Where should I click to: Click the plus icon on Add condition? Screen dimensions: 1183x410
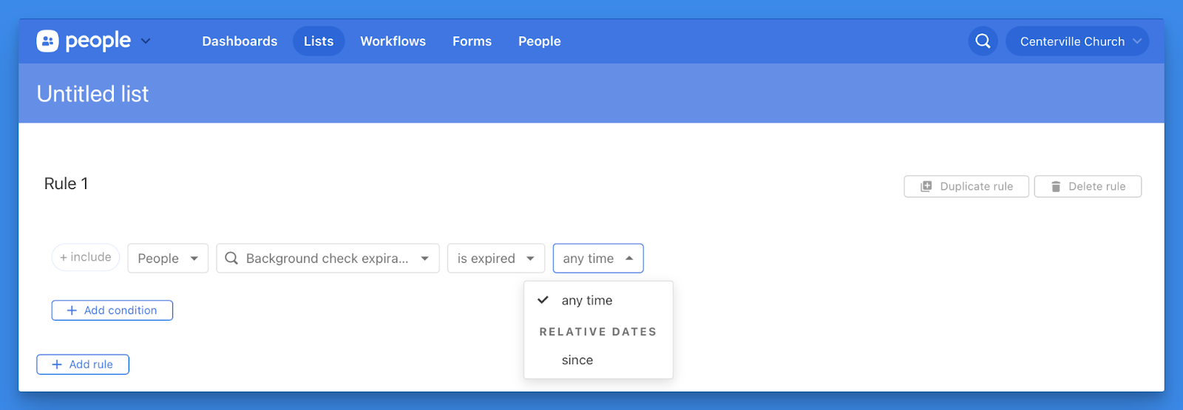tap(72, 311)
